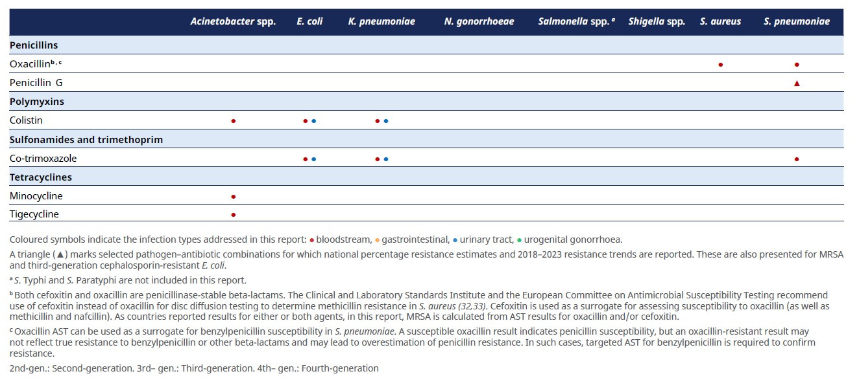This screenshot has height=389, width=859.
Task: Select the Acinetobacter spp. column header
Action: pos(233,21)
